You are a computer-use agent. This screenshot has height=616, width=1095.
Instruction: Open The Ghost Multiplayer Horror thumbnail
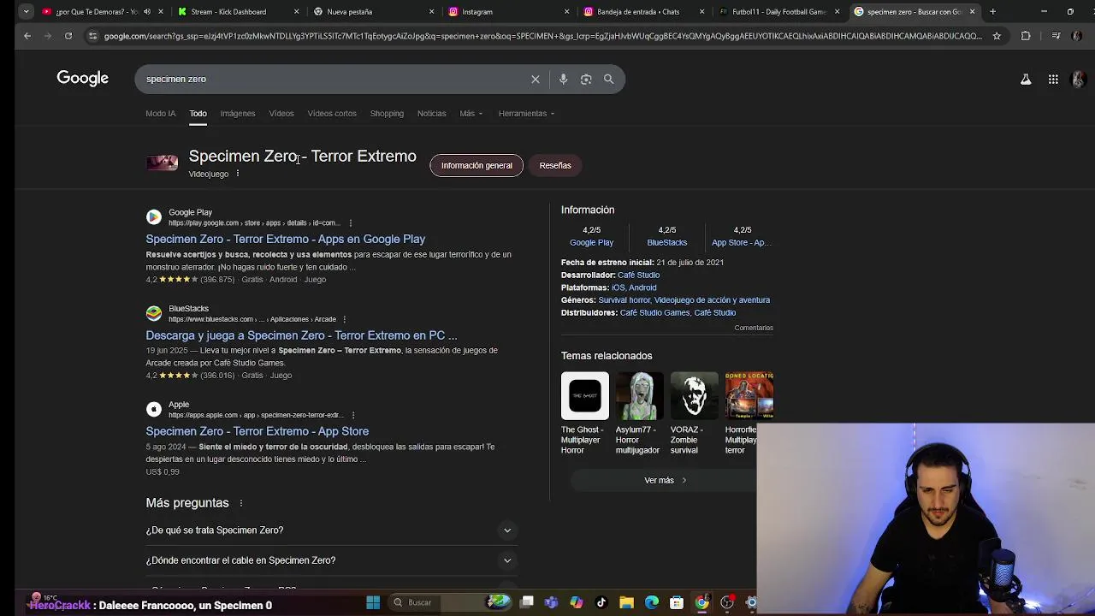point(585,396)
